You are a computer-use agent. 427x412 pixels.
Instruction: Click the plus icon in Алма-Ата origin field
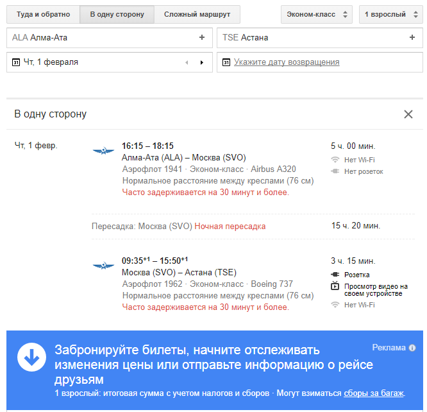pyautogui.click(x=202, y=38)
